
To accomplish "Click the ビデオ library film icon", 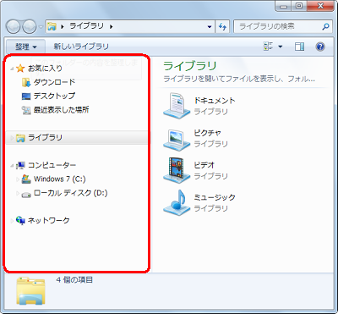I will (177, 170).
